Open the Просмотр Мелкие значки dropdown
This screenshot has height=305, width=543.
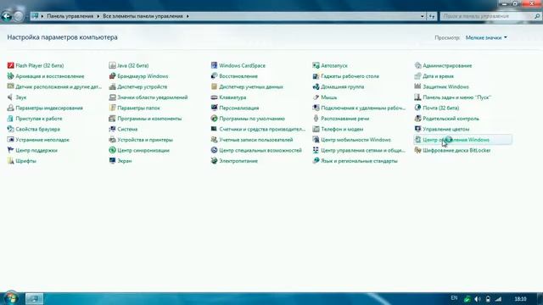click(x=486, y=37)
